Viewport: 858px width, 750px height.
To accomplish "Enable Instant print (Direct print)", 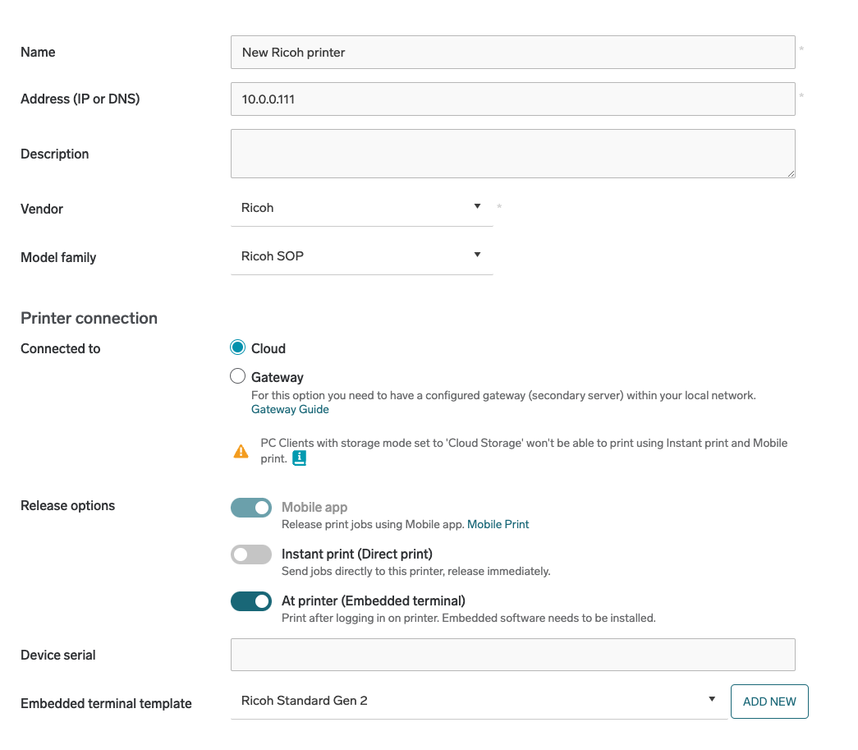I will pyautogui.click(x=251, y=554).
